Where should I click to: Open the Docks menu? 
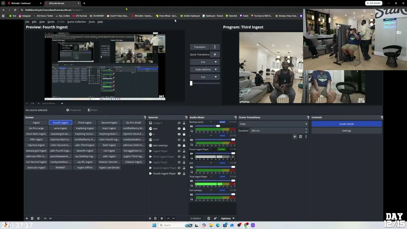coord(51,22)
